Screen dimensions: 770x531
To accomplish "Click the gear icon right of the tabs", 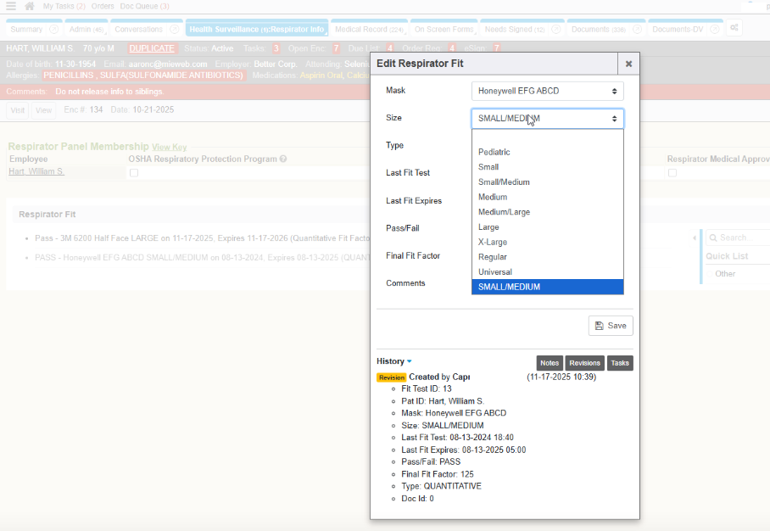I will pyautogui.click(x=734, y=29).
